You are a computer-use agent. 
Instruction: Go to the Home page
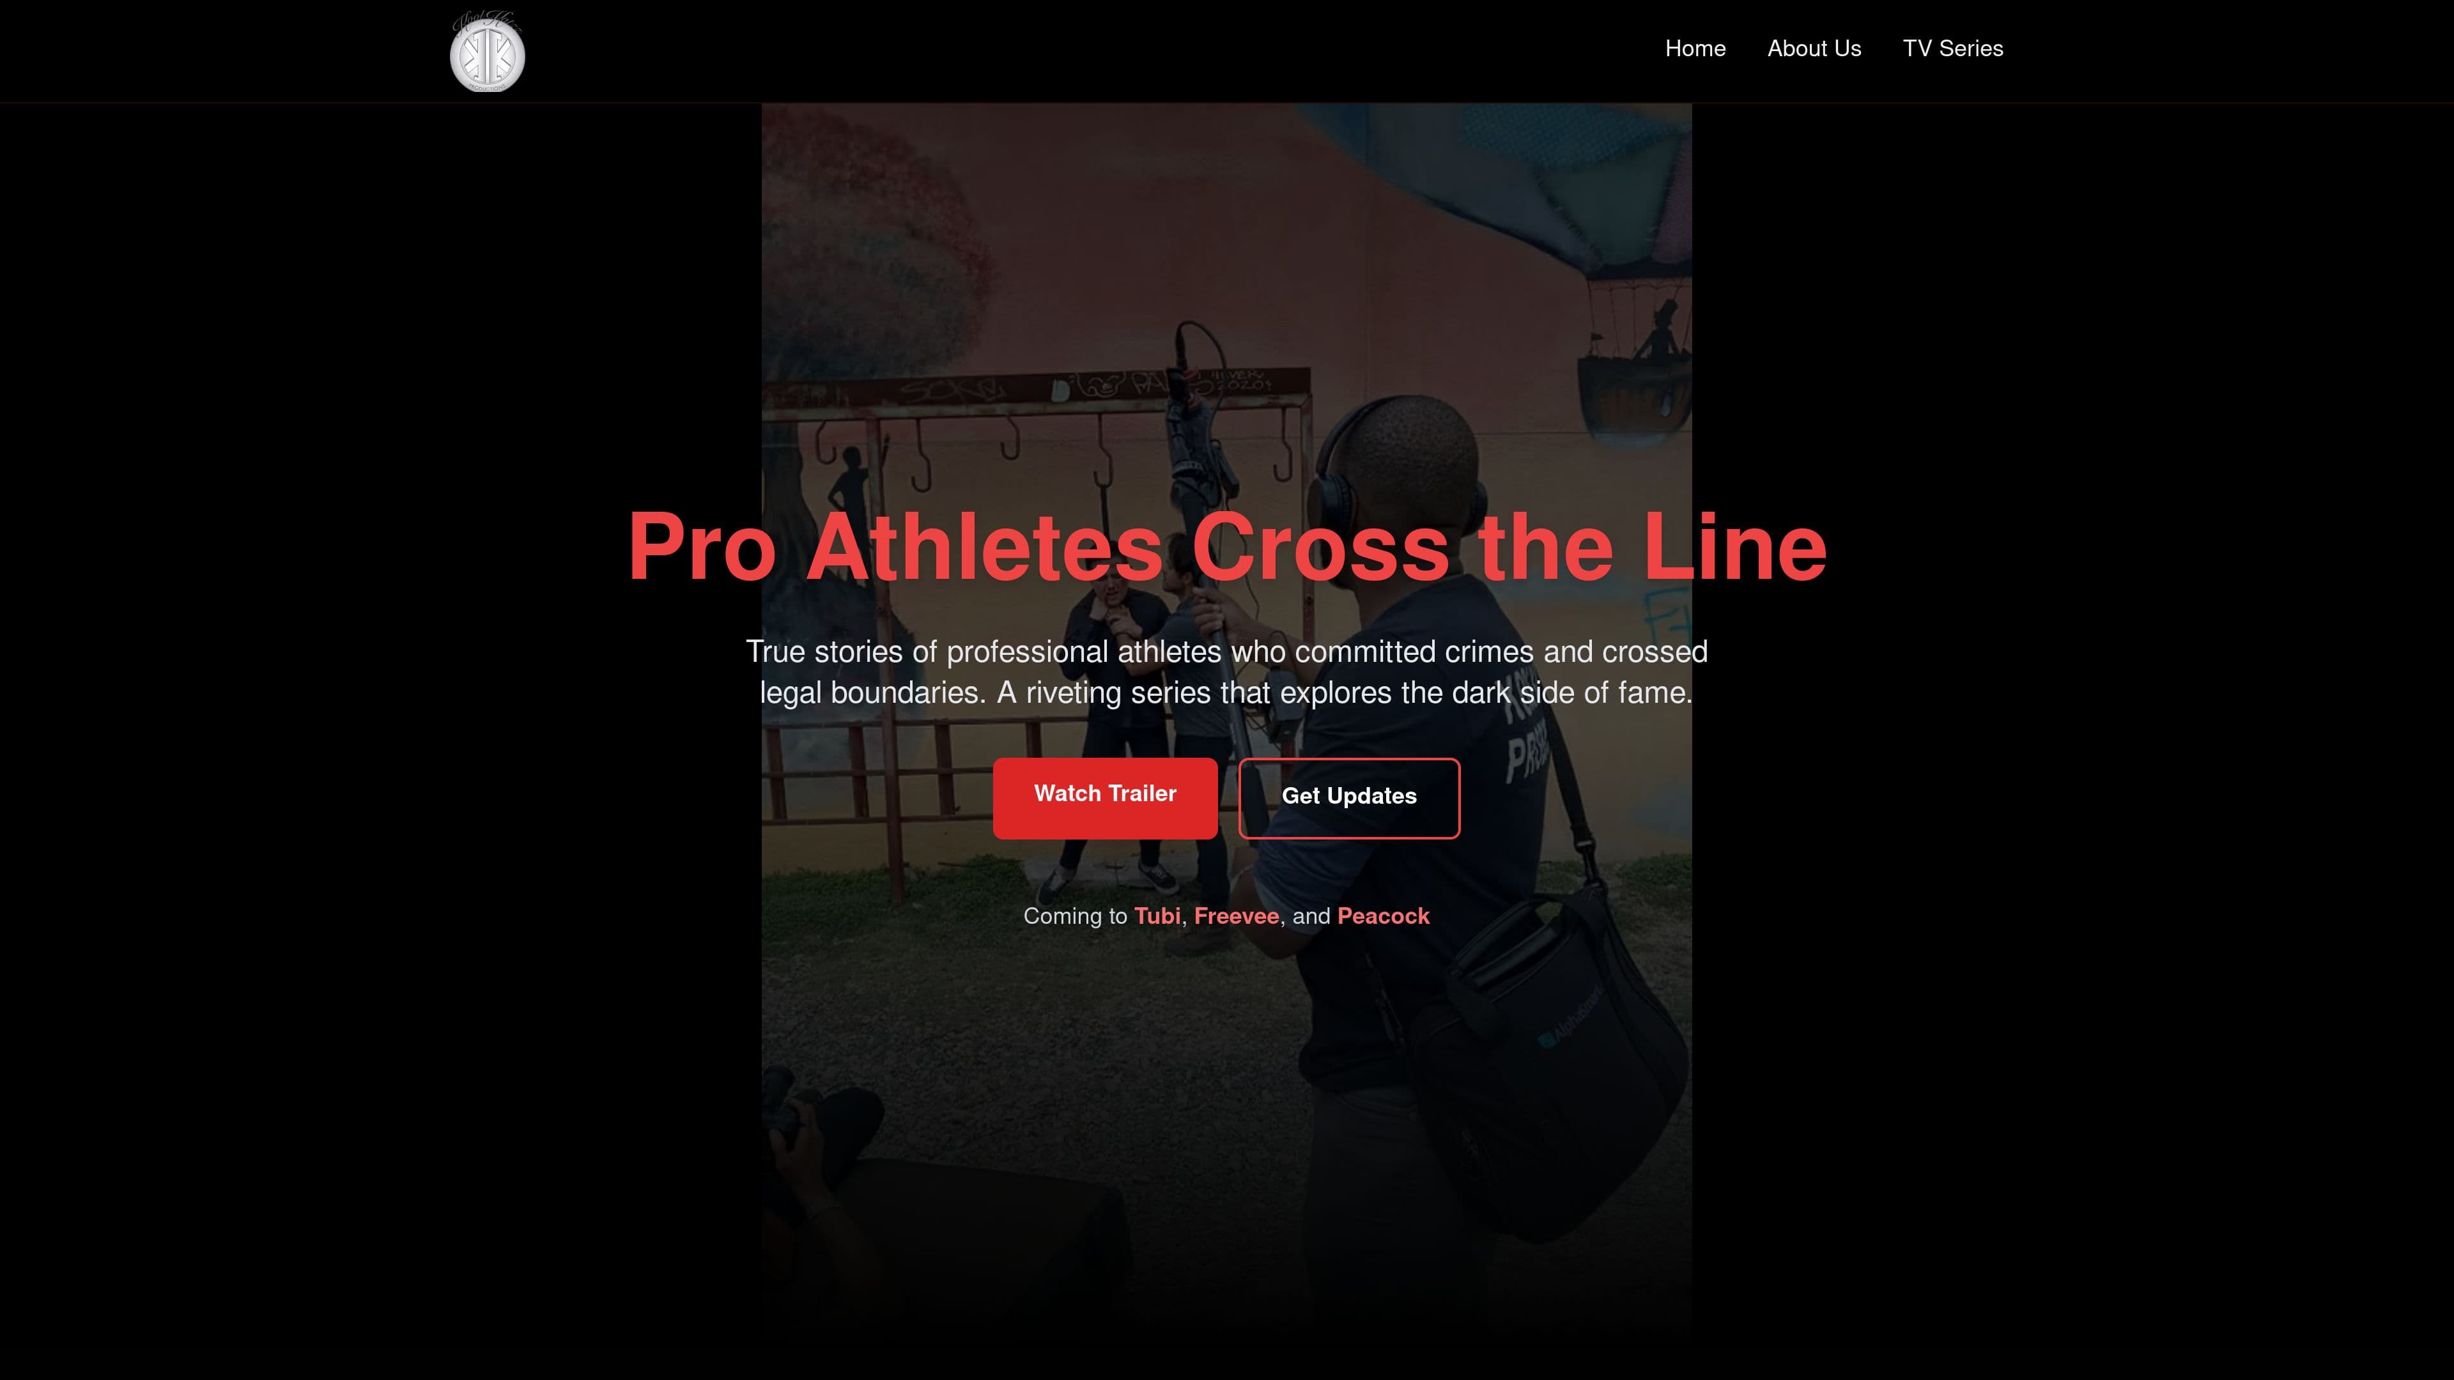[1695, 49]
